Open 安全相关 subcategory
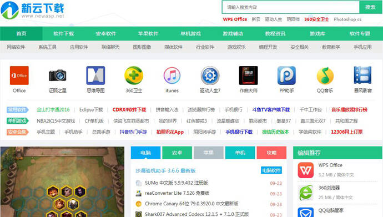The image size is (383, 217). 300,47
